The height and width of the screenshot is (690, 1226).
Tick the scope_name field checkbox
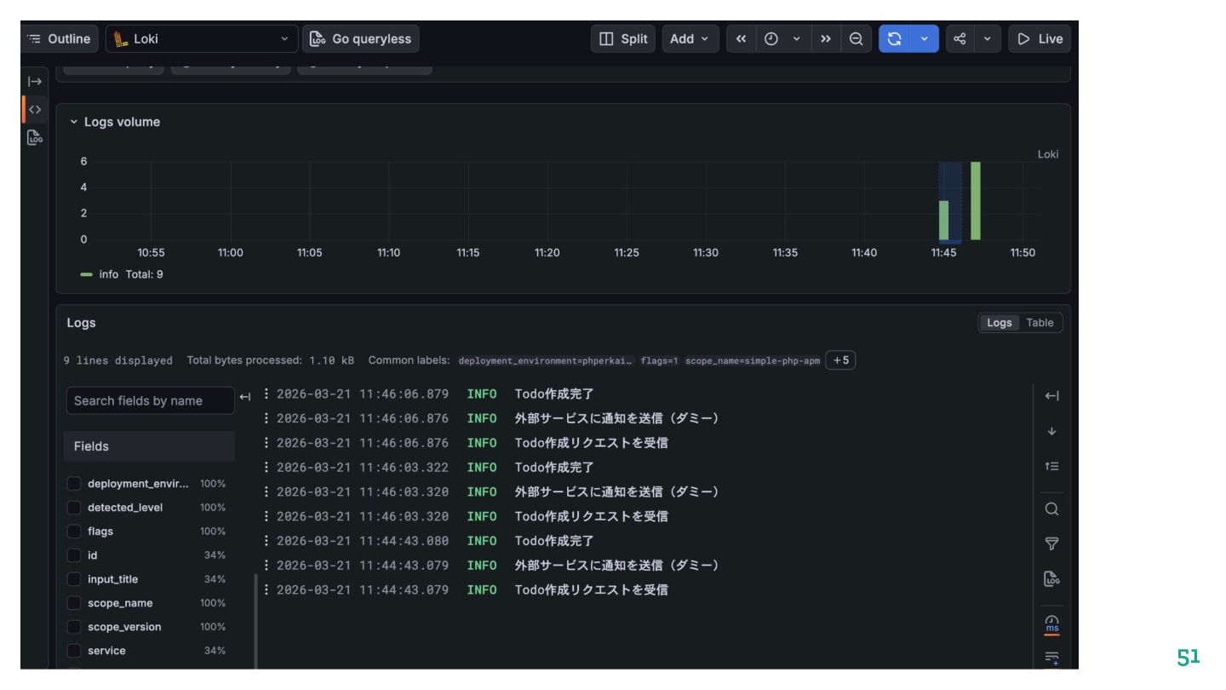pos(74,603)
